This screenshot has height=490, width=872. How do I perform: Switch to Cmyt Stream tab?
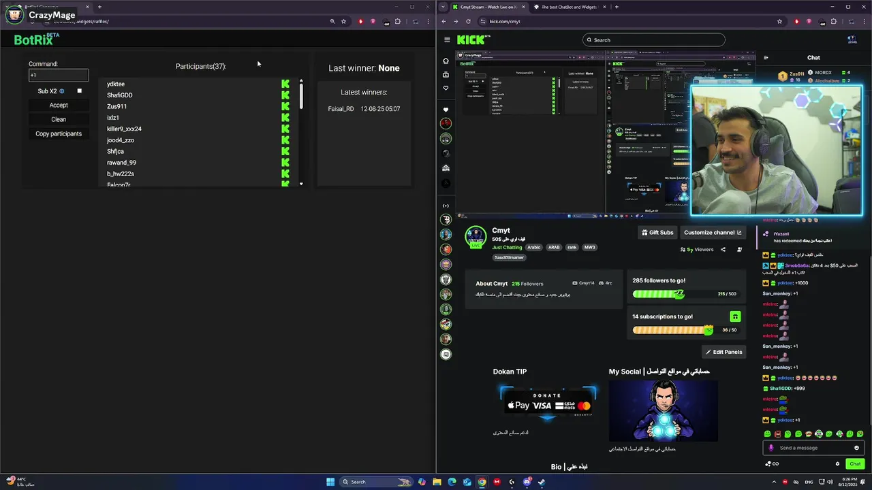point(489,7)
